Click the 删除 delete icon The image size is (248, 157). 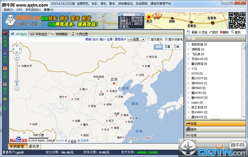point(221,32)
